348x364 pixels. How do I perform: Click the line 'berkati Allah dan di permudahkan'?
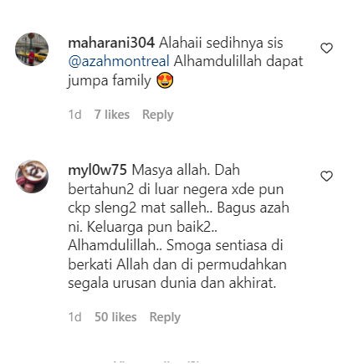(x=177, y=264)
